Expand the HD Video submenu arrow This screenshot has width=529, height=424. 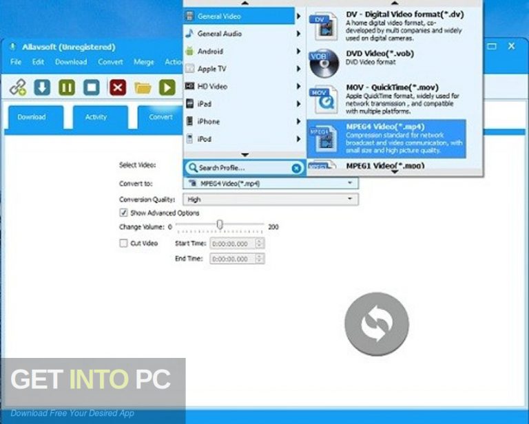pos(298,86)
